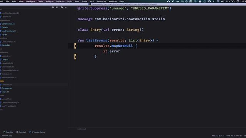The image size is (246, 138).
Task: Open project panel settings gear
Action: click(61, 7)
